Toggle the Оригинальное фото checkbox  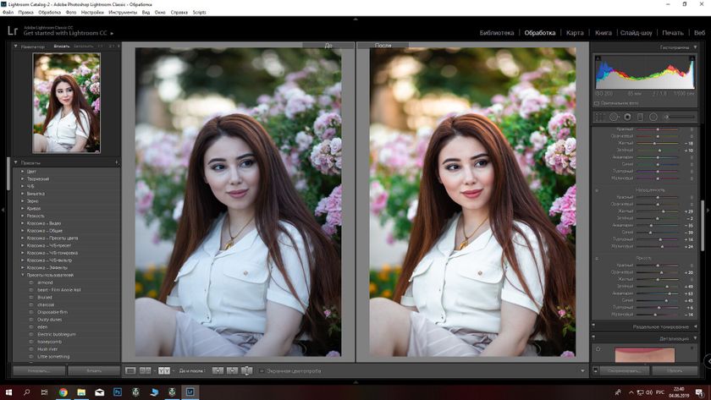(597, 103)
